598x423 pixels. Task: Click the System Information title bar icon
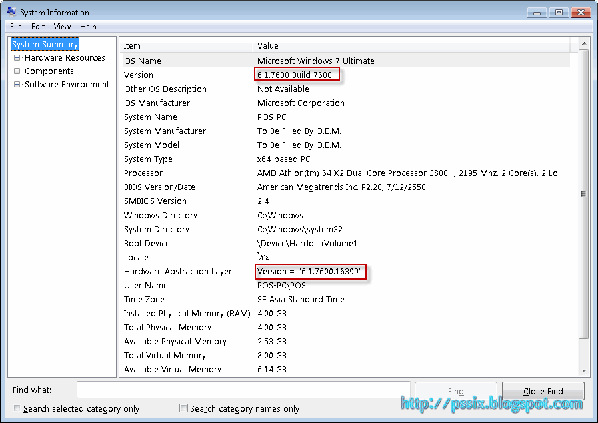[11, 12]
